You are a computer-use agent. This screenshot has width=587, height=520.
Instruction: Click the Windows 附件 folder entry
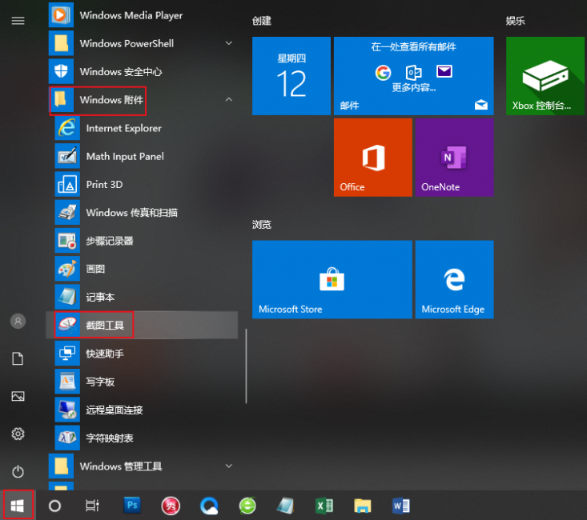click(142, 100)
